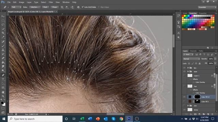Select the Lasso tool
The height and width of the screenshot is (122, 218).
pyautogui.click(x=3, y=25)
